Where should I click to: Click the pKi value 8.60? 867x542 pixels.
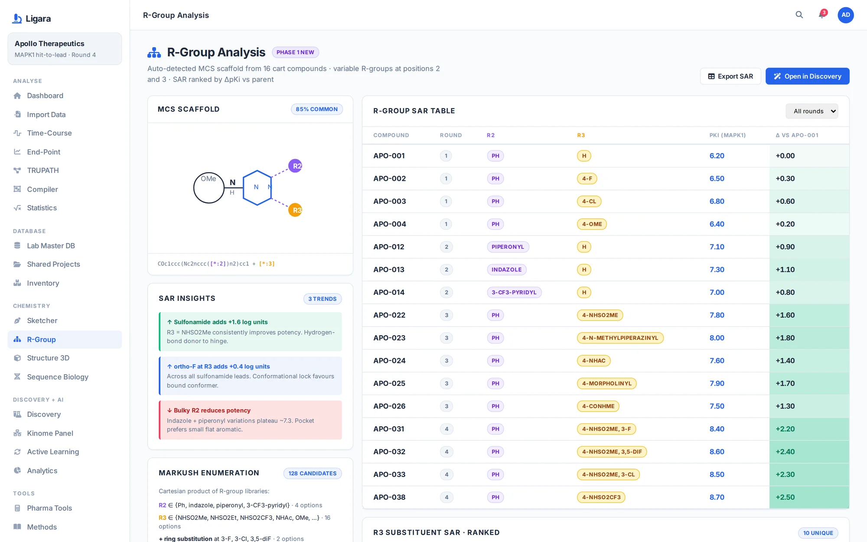pos(717,451)
